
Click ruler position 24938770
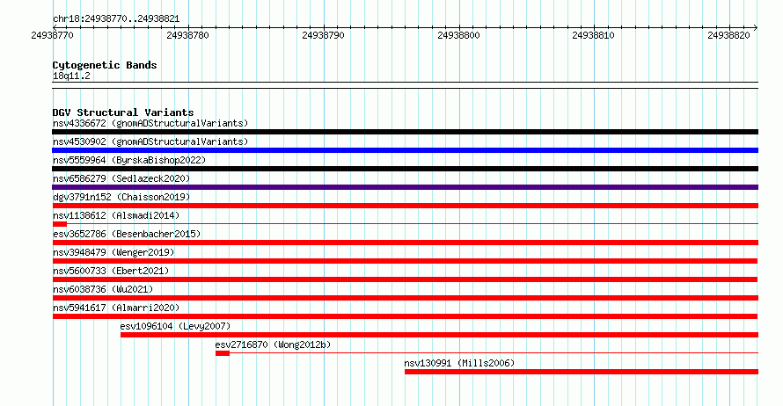(52, 35)
